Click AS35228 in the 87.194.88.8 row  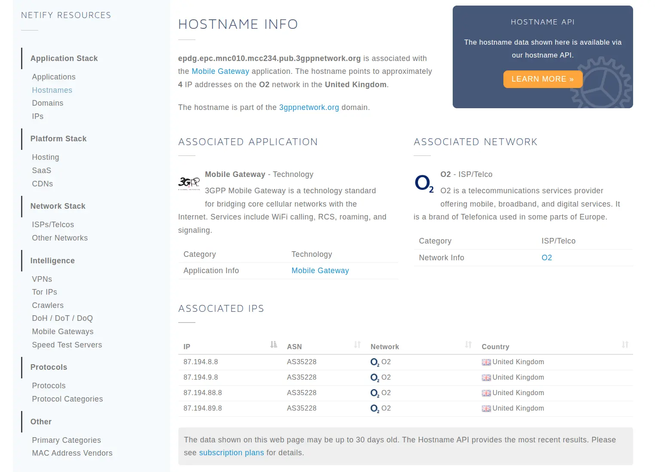(x=302, y=393)
